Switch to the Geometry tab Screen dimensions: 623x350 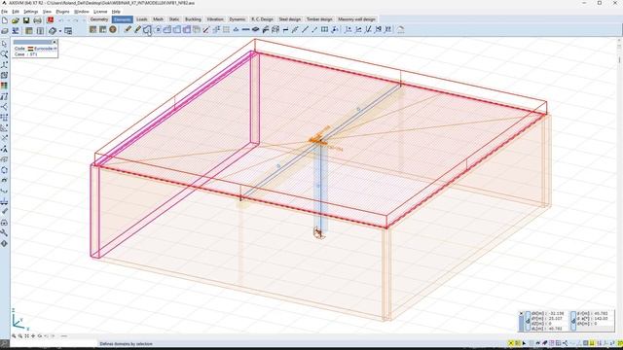tap(99, 19)
